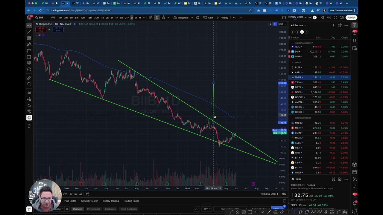
Task: Start bar Replay mode
Action: (222, 18)
